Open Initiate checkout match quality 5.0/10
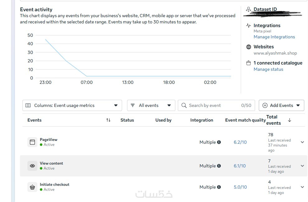This screenshot has height=202, width=308. (240, 187)
